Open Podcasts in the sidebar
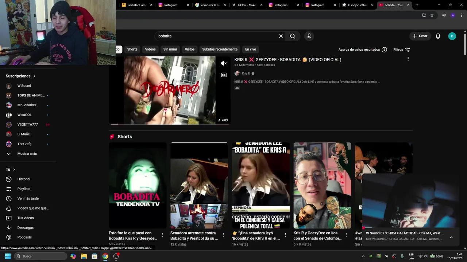Screen dimensions: 467x262 (x=24, y=237)
